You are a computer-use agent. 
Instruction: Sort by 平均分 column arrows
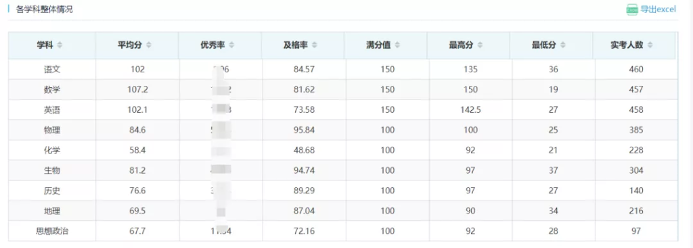click(x=149, y=45)
